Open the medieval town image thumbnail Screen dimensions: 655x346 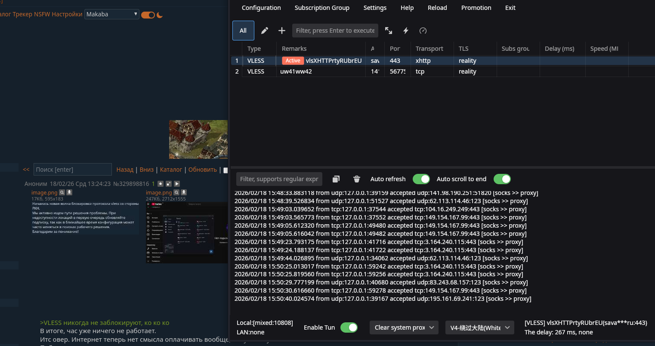(198, 139)
